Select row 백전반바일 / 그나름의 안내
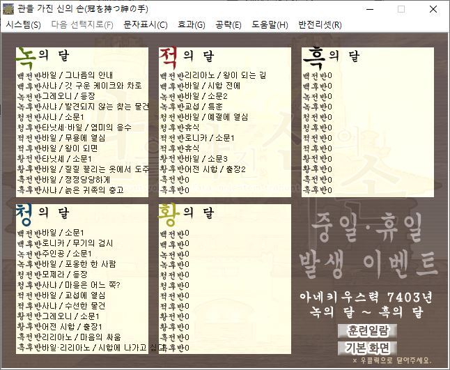The image size is (450, 370). tap(65, 75)
